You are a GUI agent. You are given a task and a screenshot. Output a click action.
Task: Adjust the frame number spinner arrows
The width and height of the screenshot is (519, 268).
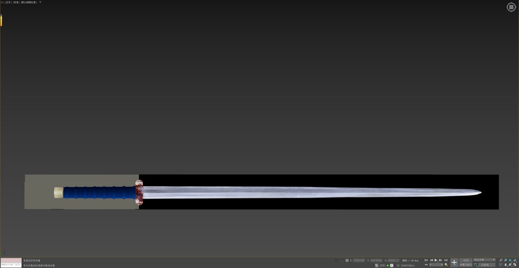442,265
